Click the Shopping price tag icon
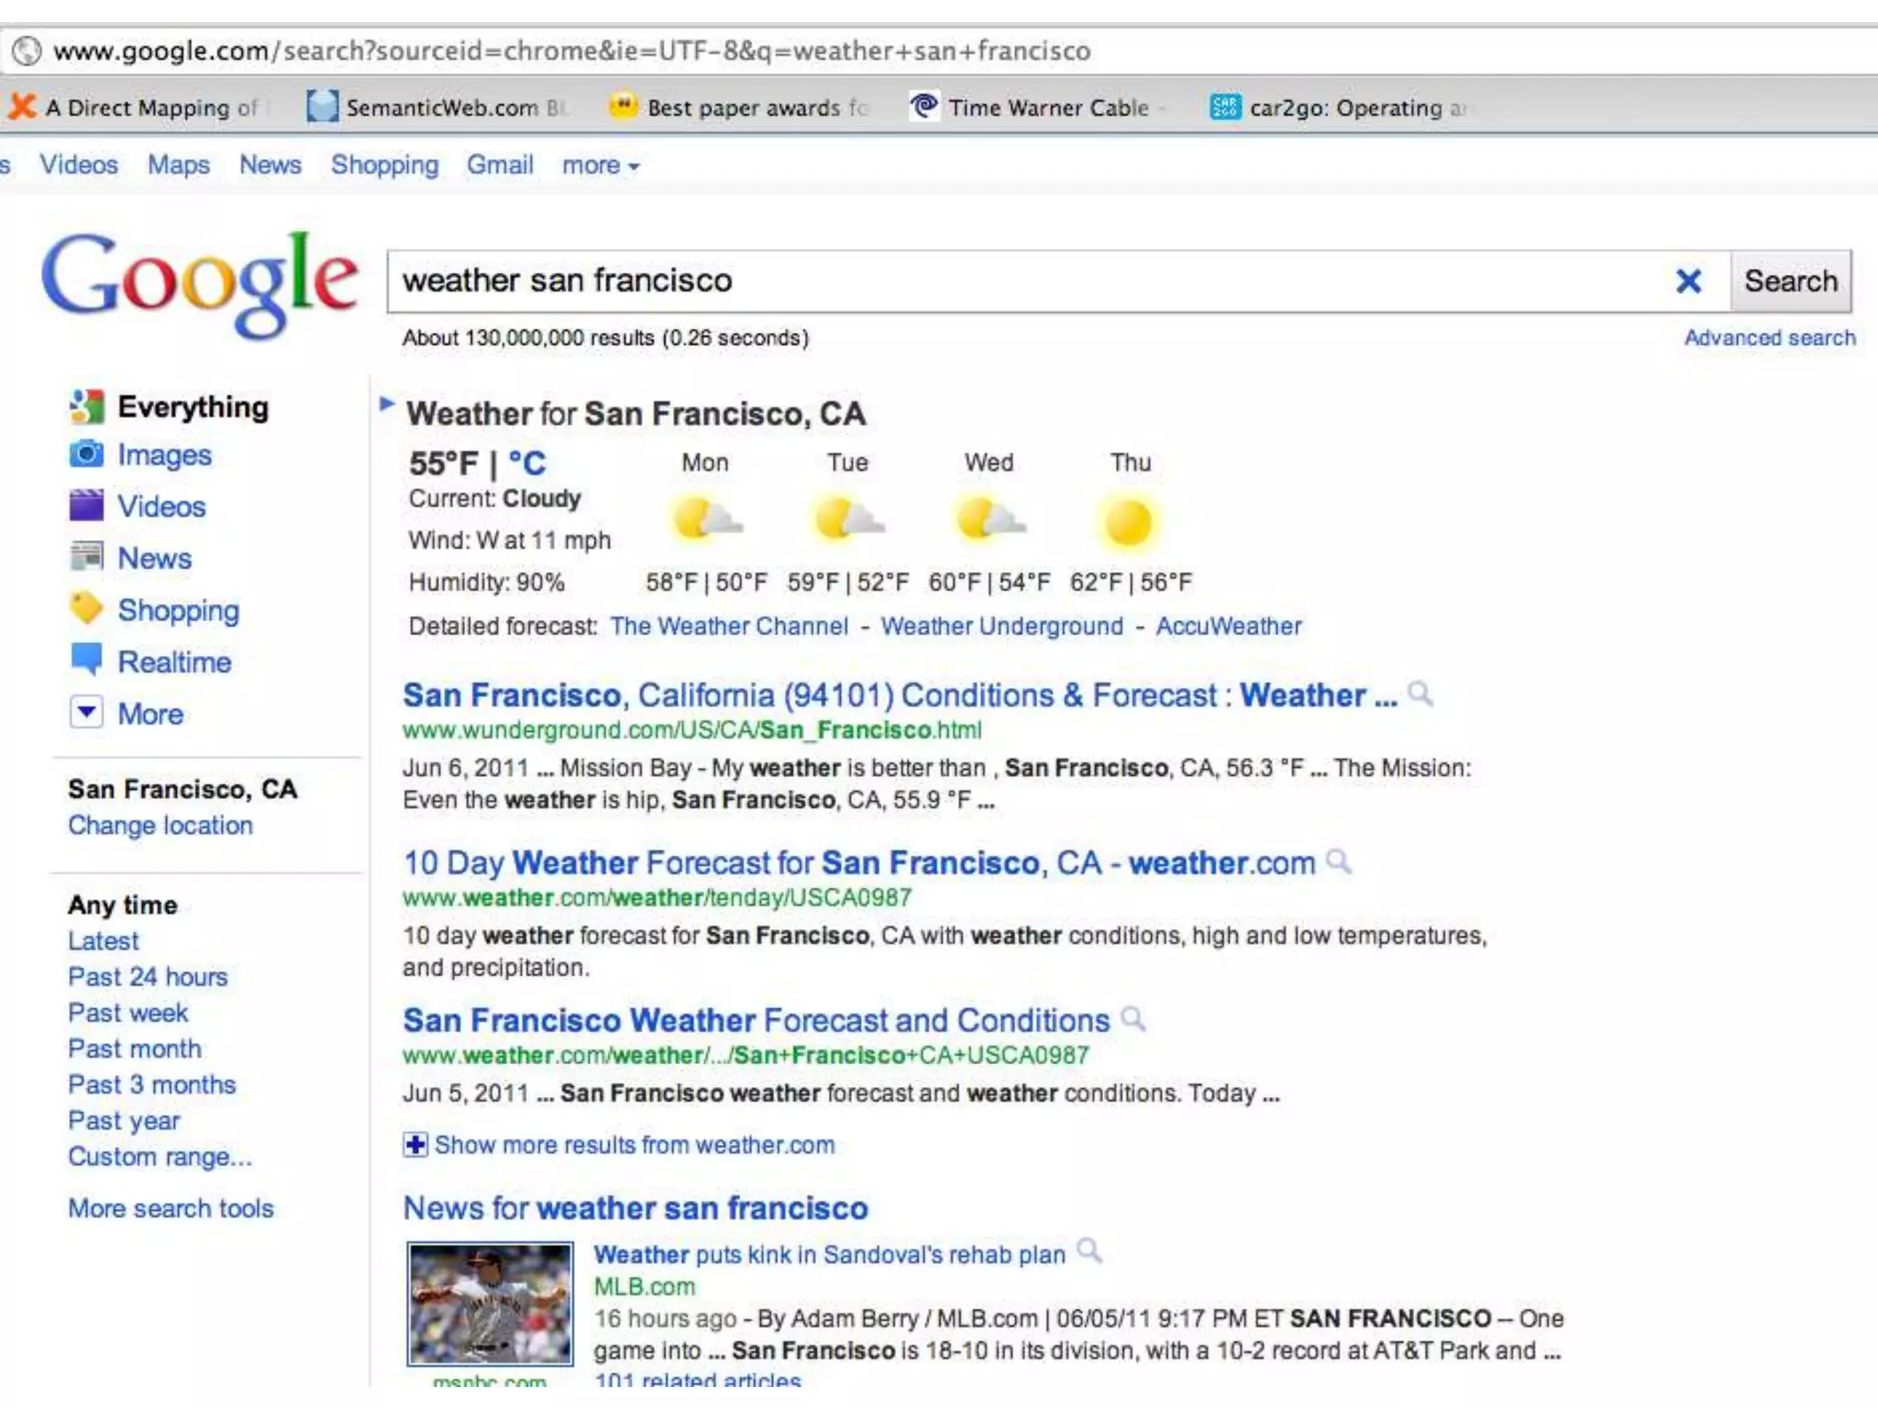 pos(86,608)
